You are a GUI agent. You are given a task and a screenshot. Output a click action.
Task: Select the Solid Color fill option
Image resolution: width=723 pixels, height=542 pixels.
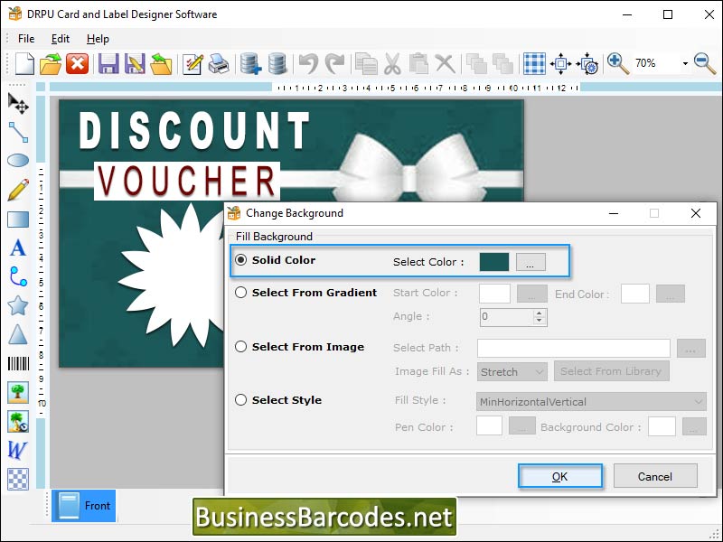tap(239, 261)
